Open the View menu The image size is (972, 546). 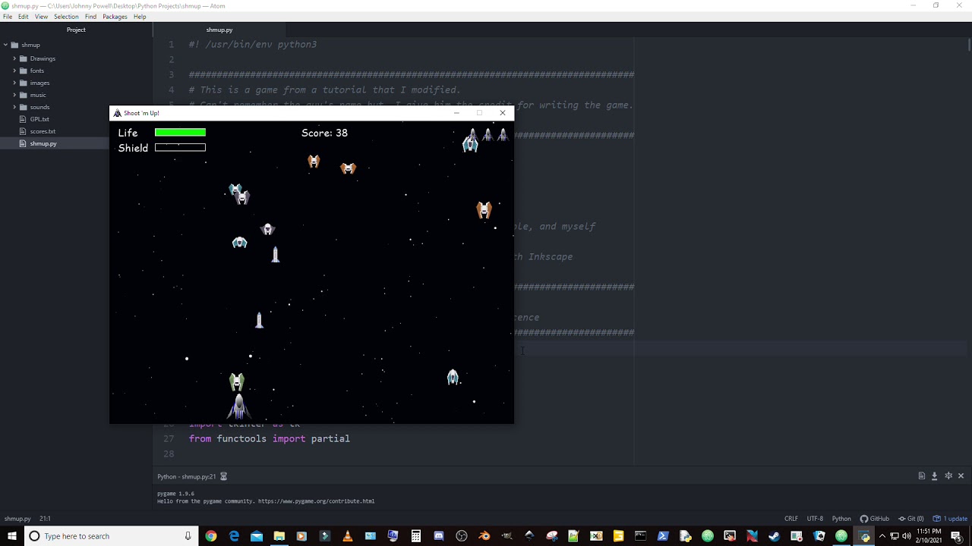[41, 17]
